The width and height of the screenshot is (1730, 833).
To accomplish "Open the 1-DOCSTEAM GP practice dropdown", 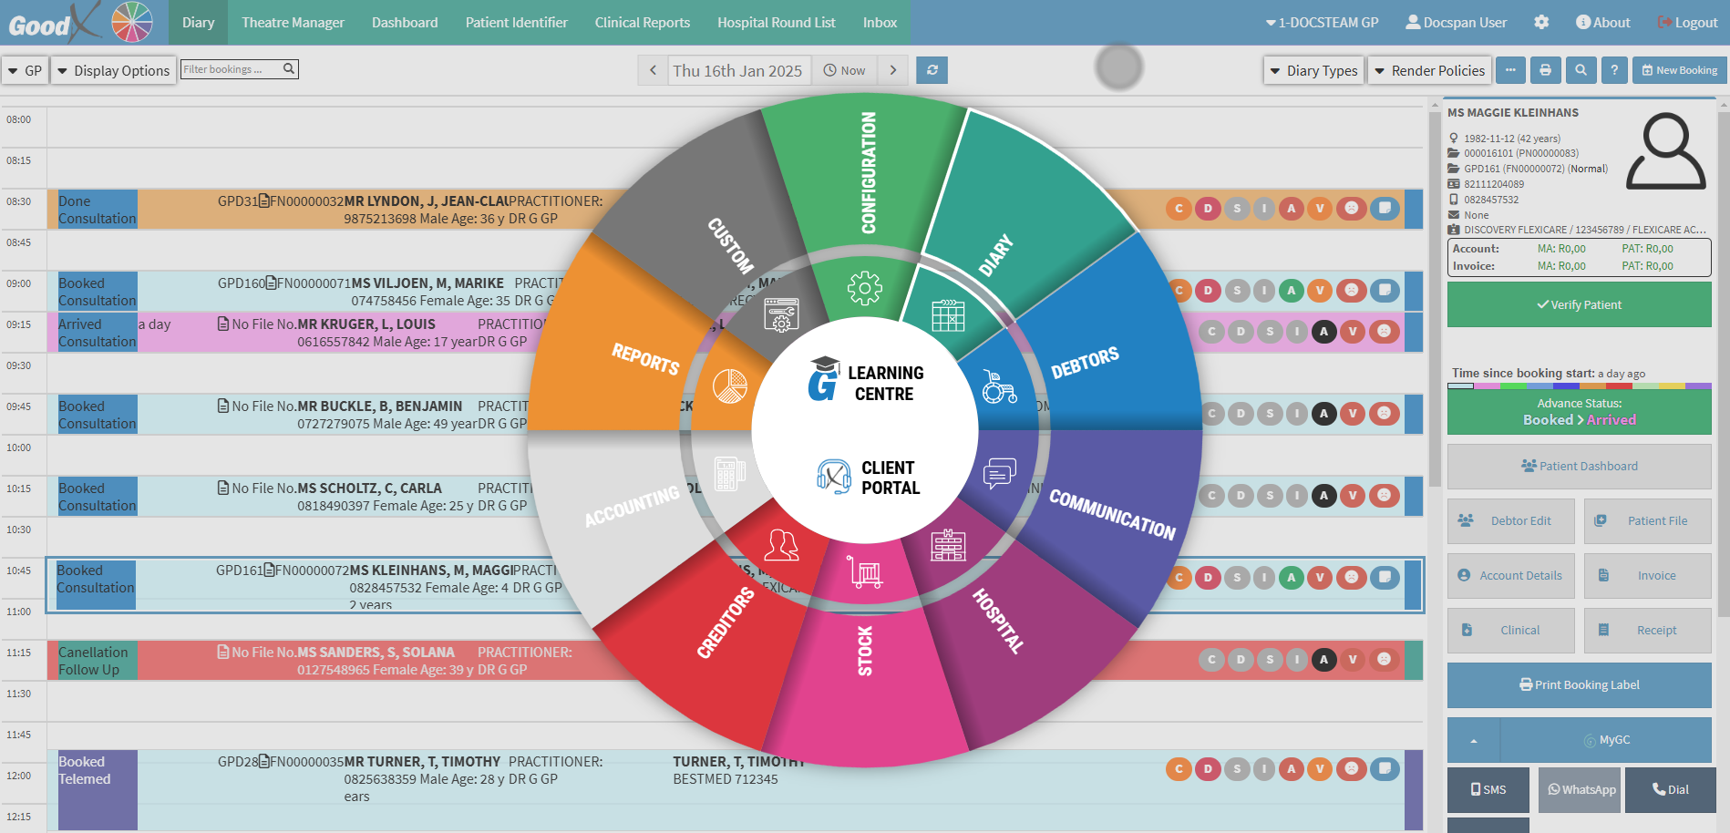I will click(x=1322, y=22).
